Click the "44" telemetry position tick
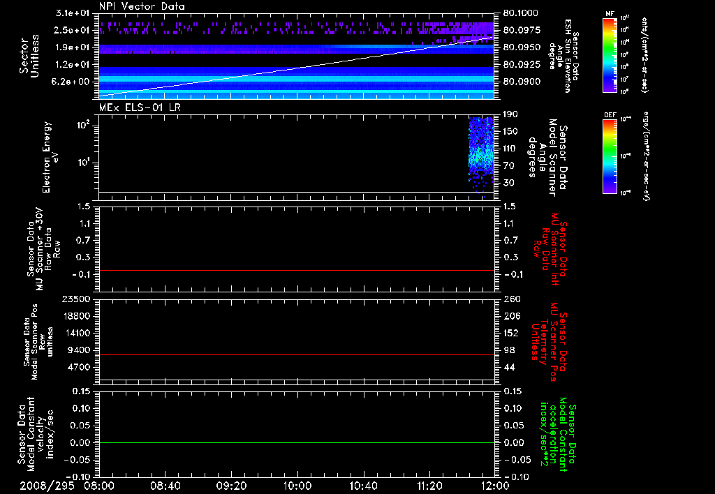Viewport: 715px width, 494px height. pyautogui.click(x=510, y=367)
